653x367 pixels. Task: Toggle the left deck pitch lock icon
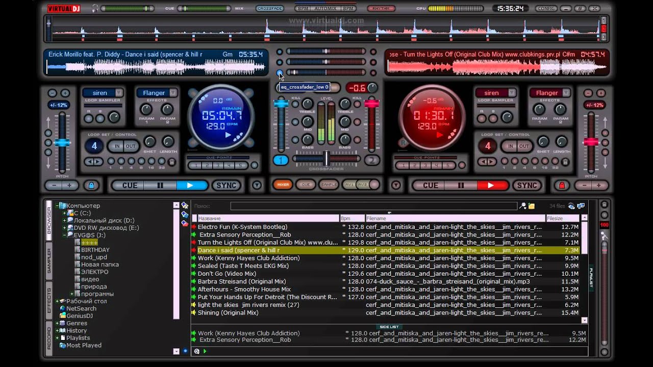click(91, 186)
